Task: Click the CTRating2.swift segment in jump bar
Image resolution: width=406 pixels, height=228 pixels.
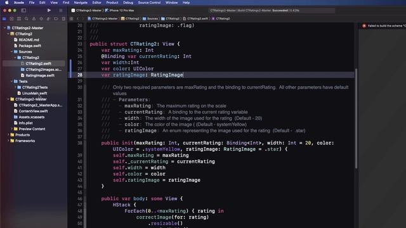Action: click(195, 18)
